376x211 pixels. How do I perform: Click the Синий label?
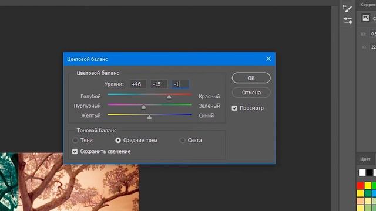click(x=206, y=115)
